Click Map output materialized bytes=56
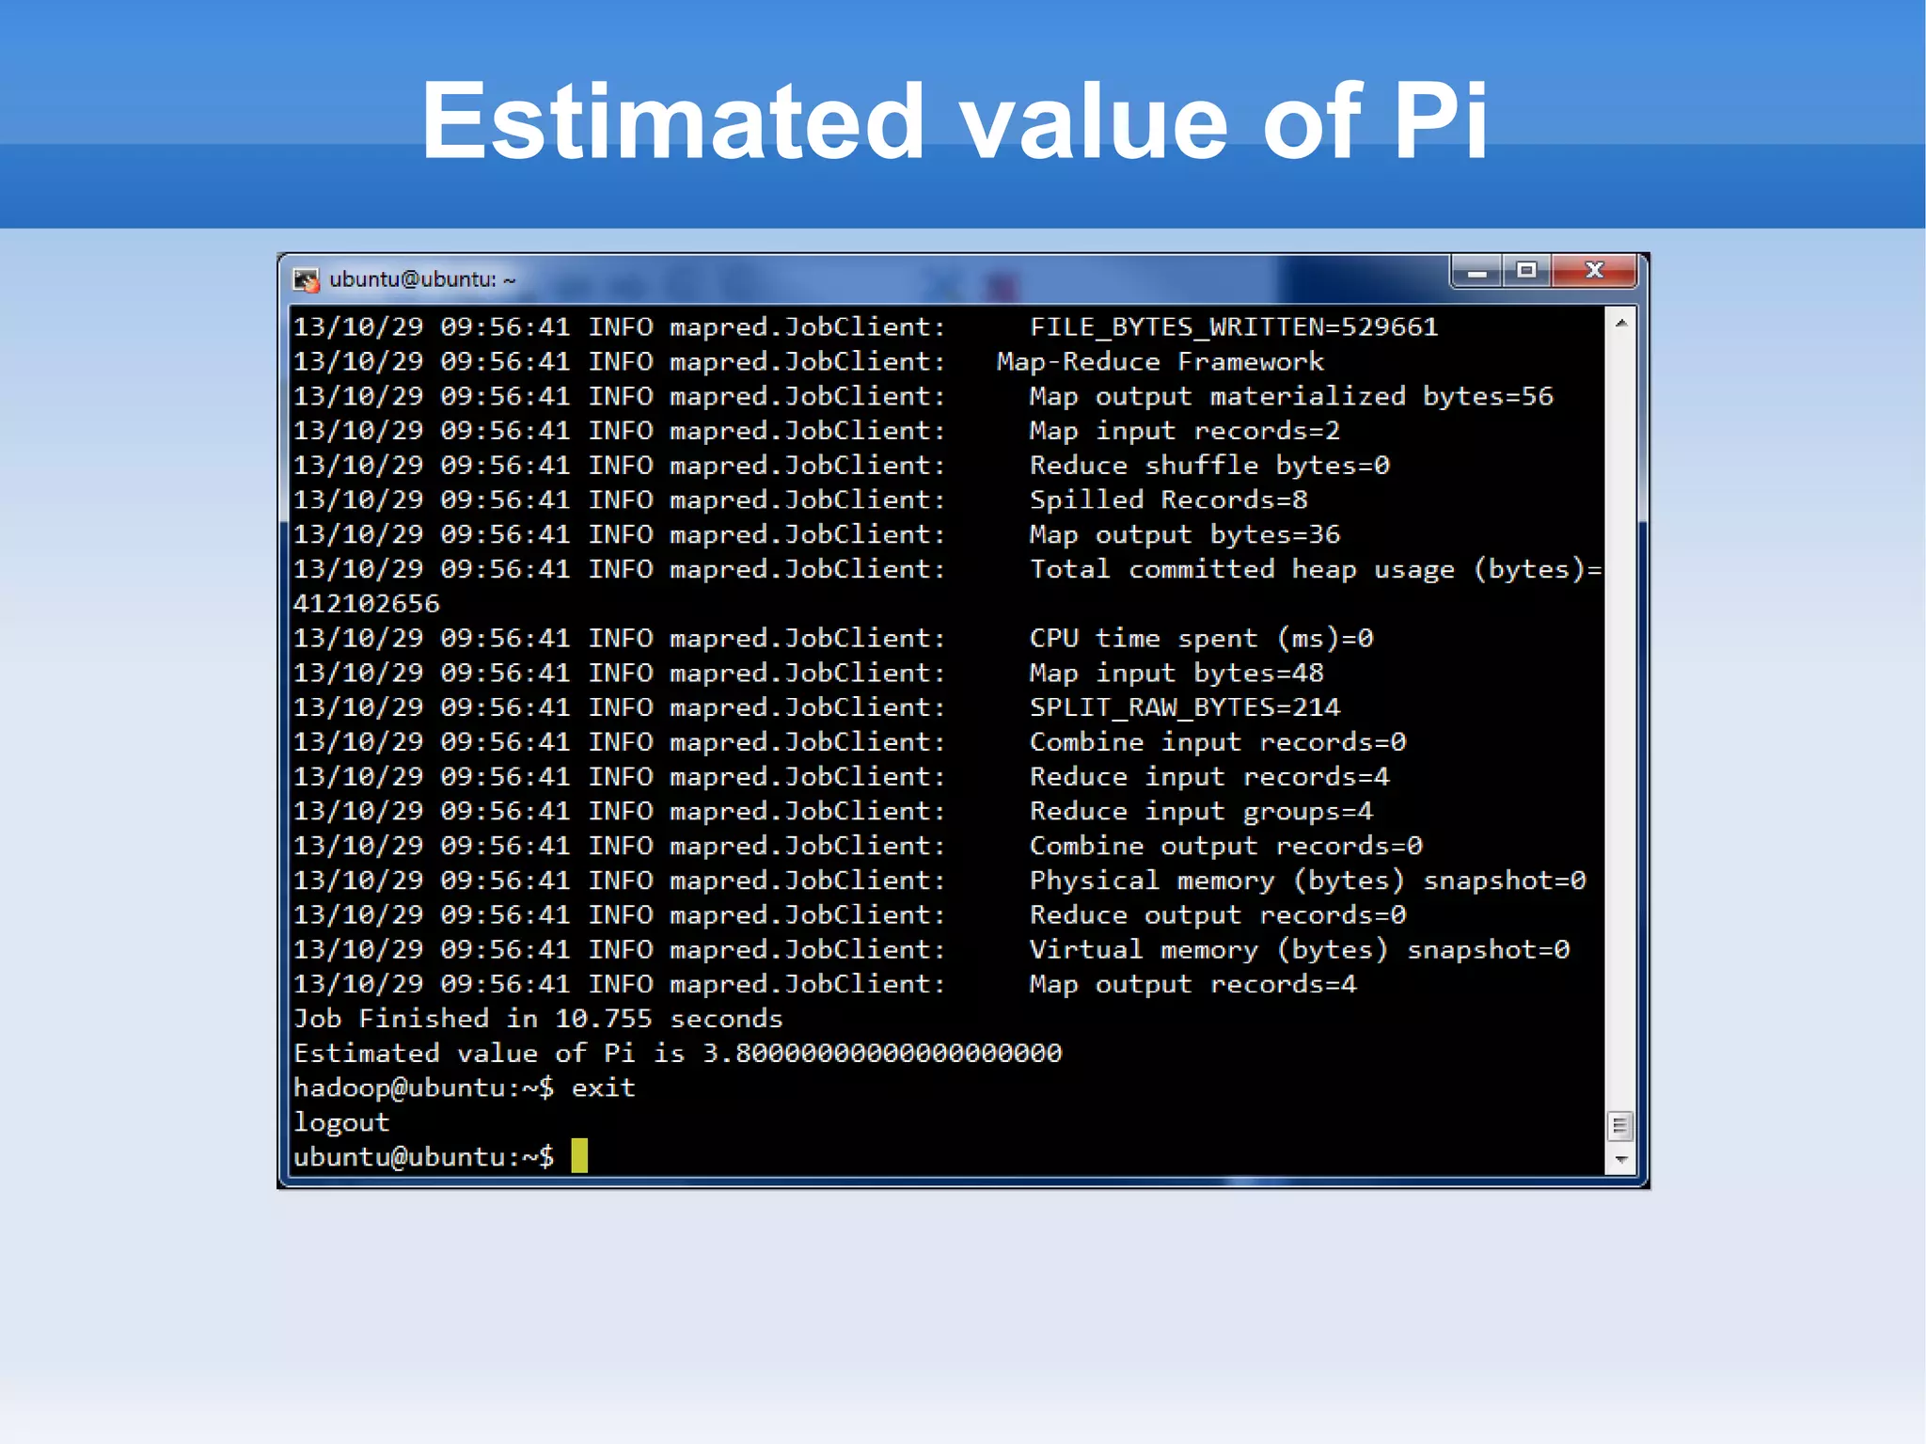Screen dimensions: 1926x1444 pos(1291,397)
